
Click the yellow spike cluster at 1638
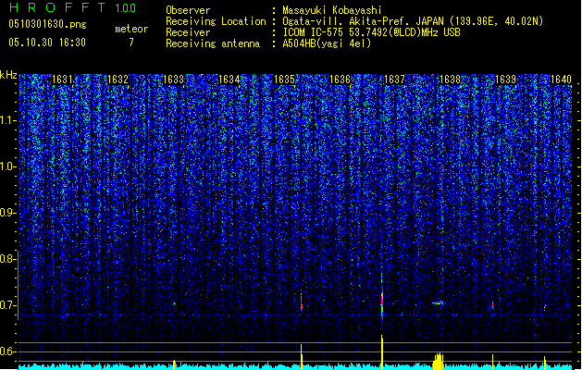[439, 361]
